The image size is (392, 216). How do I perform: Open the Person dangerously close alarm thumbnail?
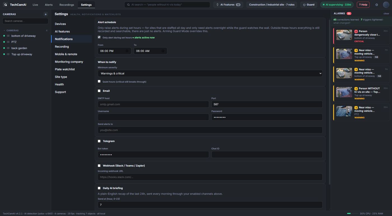pos(344,35)
